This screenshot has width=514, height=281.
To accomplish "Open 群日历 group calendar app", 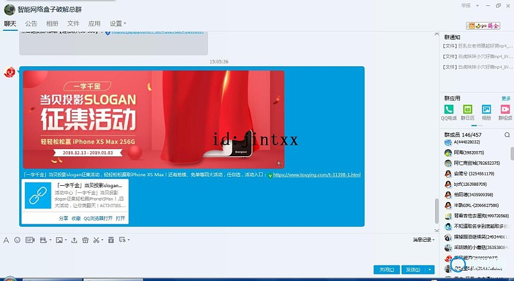I will point(468,113).
